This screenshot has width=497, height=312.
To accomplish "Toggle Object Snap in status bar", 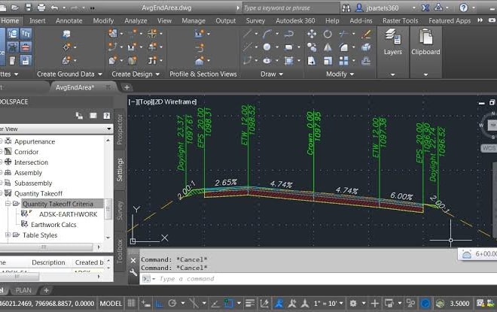I will [x=228, y=304].
